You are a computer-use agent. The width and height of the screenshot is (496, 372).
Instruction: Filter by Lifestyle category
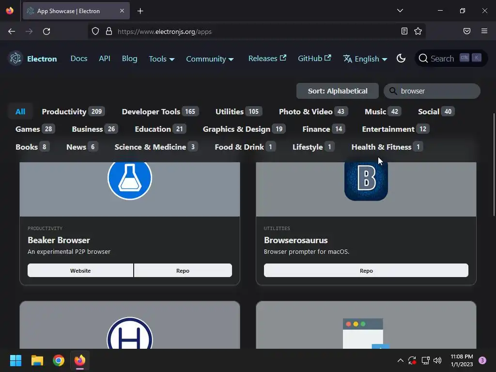click(313, 147)
